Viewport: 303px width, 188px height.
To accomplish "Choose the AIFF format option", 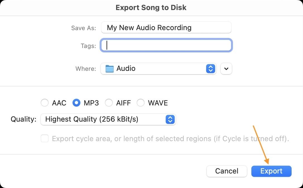I will tap(109, 103).
